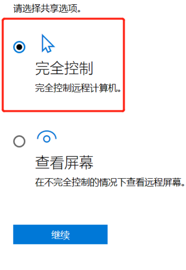The width and height of the screenshot is (186, 270).
Task: Click the 在不完全控制的情况下查看远程屏幕 description
Action: [110, 182]
